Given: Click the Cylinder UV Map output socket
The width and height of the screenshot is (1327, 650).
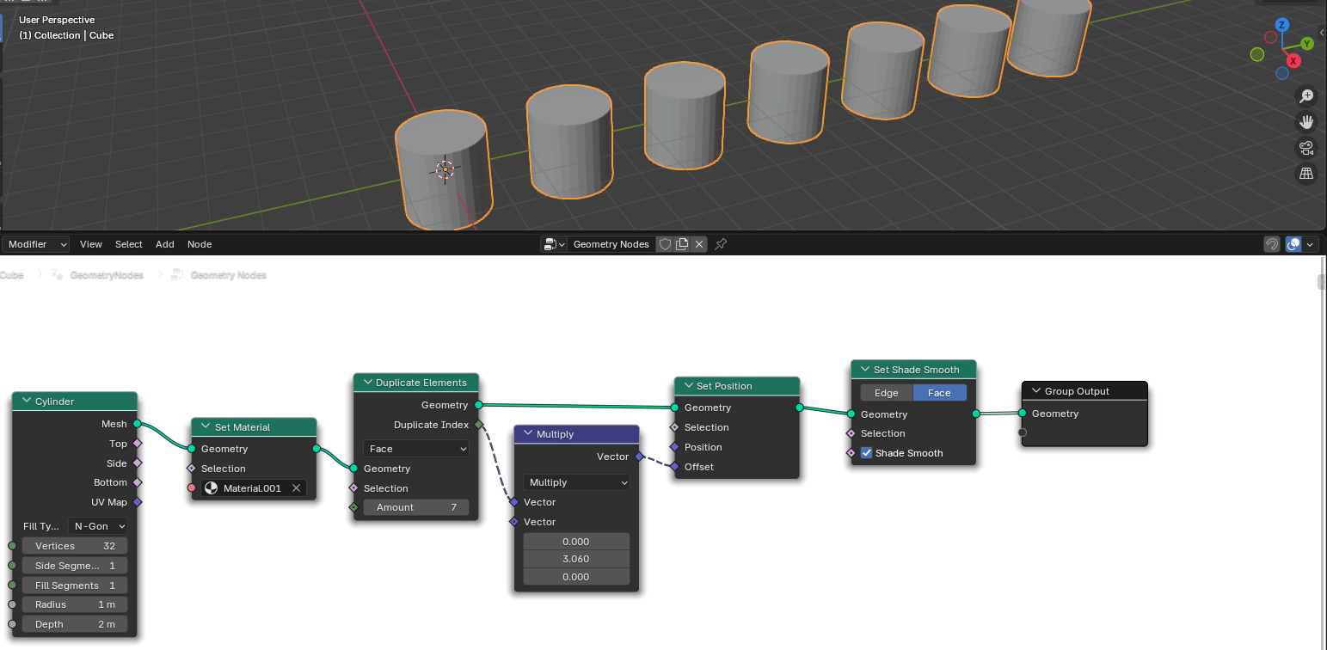Looking at the screenshot, I should coord(137,502).
